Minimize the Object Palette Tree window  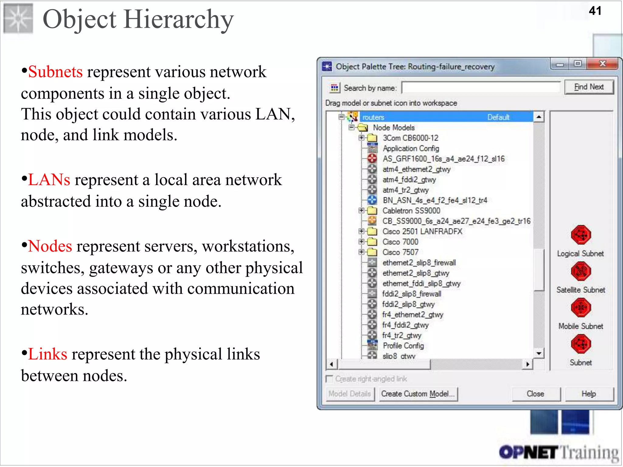tap(560, 64)
